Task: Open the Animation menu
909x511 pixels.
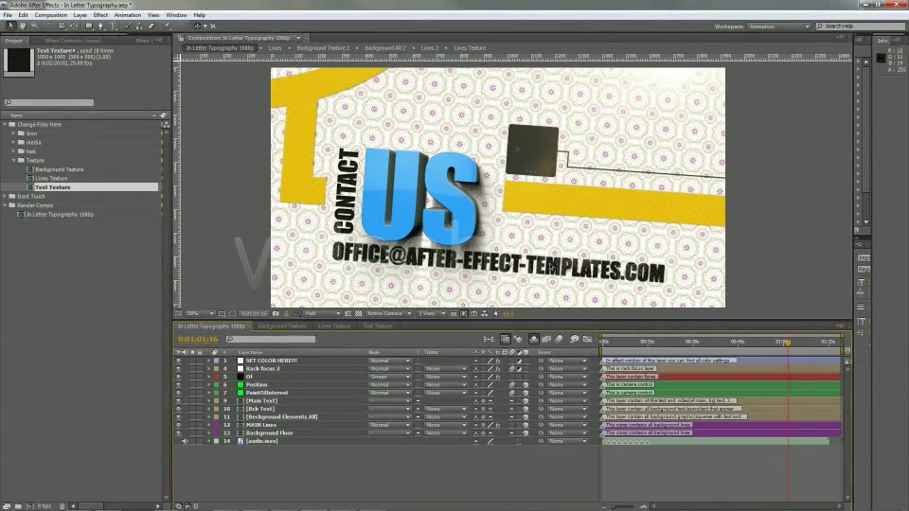Action: (x=128, y=15)
